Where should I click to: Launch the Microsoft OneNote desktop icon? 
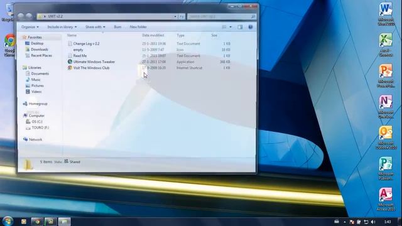[x=386, y=107]
